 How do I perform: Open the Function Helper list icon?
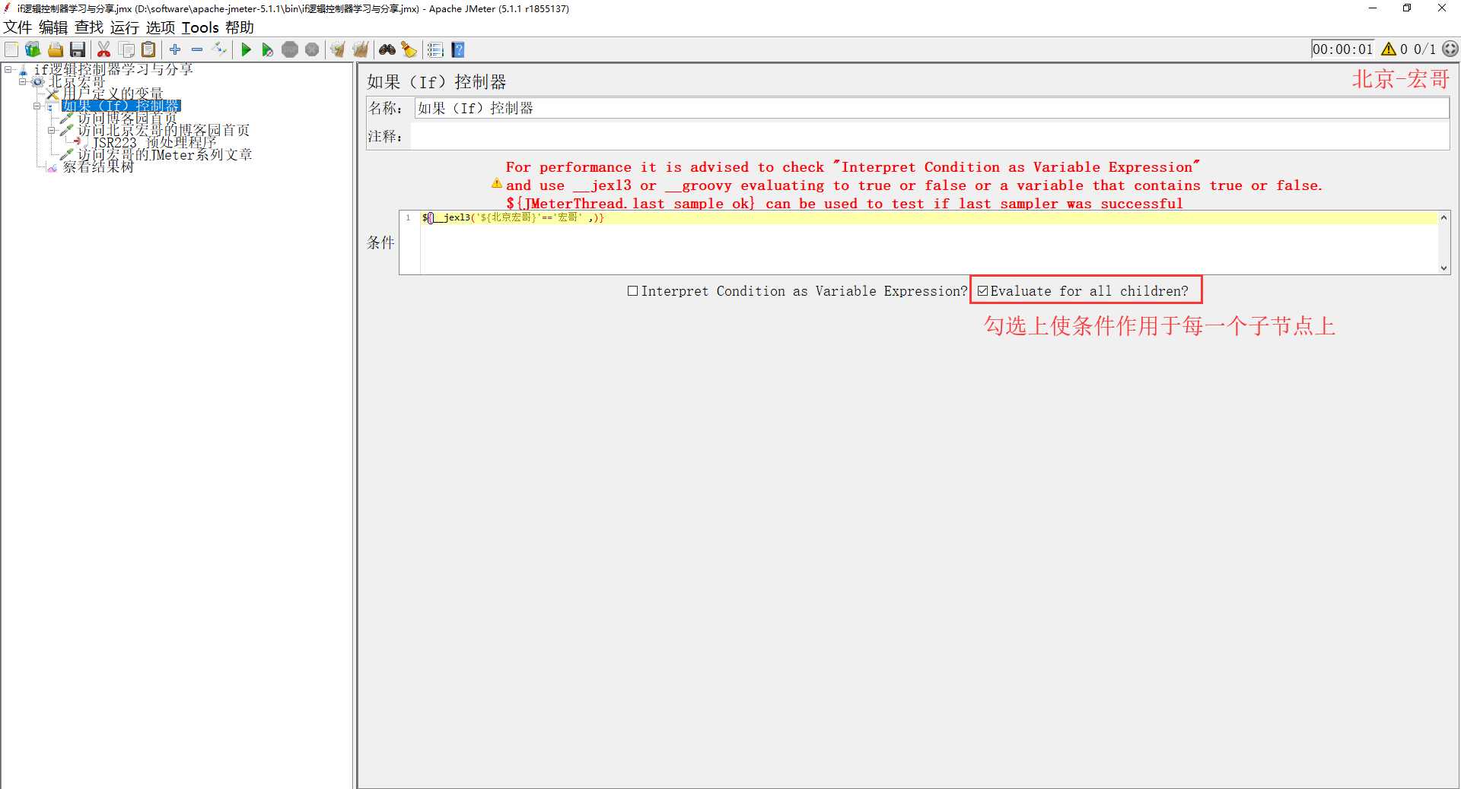(435, 49)
